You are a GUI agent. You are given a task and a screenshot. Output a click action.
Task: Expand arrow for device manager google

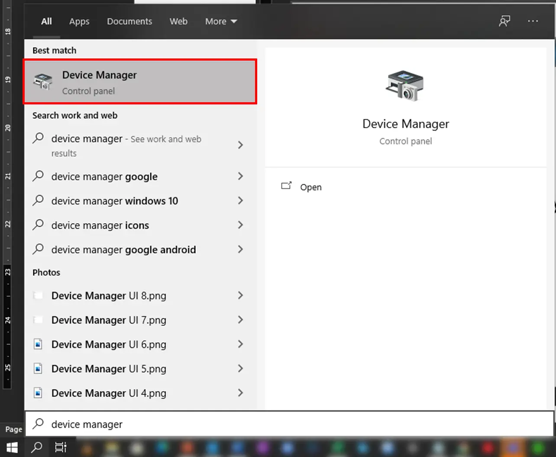[x=240, y=176]
